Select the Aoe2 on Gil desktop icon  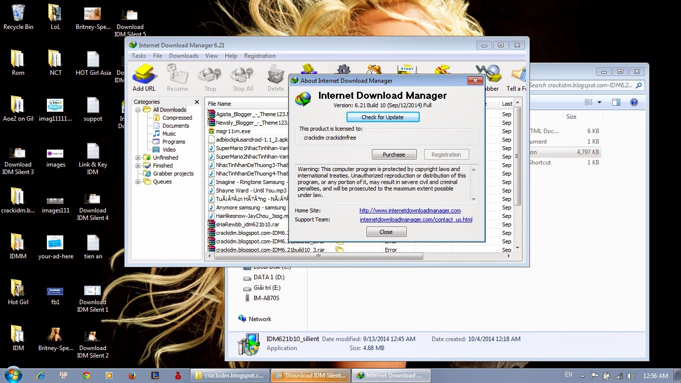[x=18, y=109]
